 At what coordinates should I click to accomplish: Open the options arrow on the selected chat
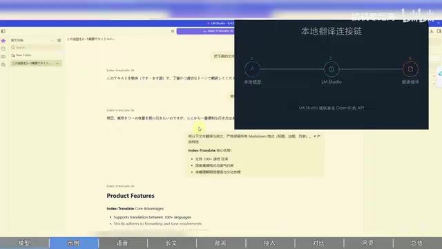(x=57, y=63)
